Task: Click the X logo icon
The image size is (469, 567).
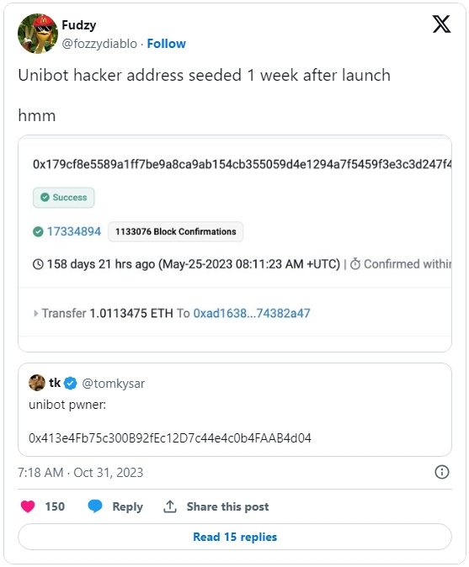Action: pyautogui.click(x=441, y=24)
